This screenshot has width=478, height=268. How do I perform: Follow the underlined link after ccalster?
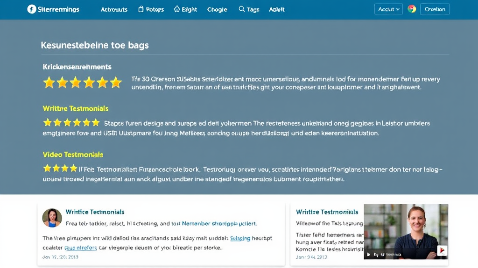click(80, 248)
